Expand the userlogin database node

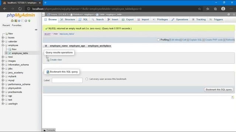3,103
